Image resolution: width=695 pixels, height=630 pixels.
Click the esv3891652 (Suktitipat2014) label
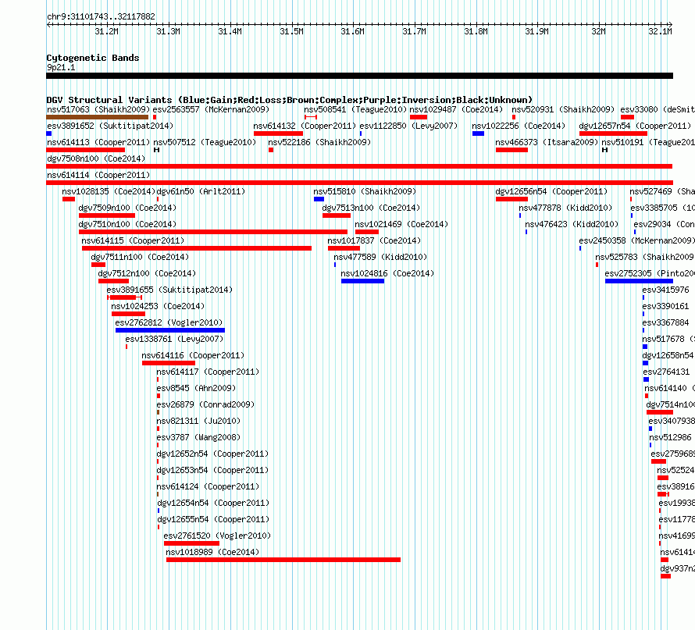[x=110, y=126]
